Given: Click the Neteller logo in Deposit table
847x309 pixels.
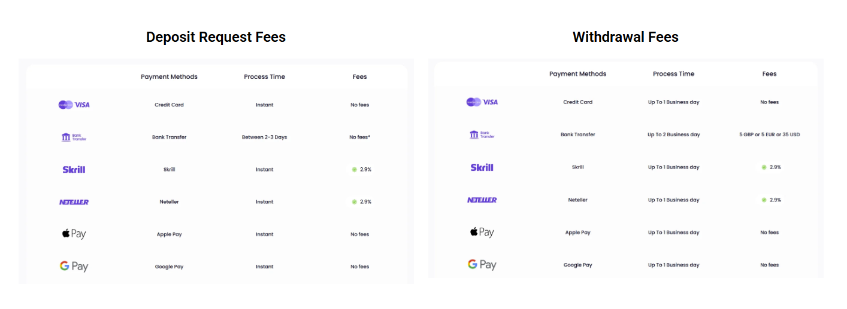Looking at the screenshot, I should tap(74, 202).
